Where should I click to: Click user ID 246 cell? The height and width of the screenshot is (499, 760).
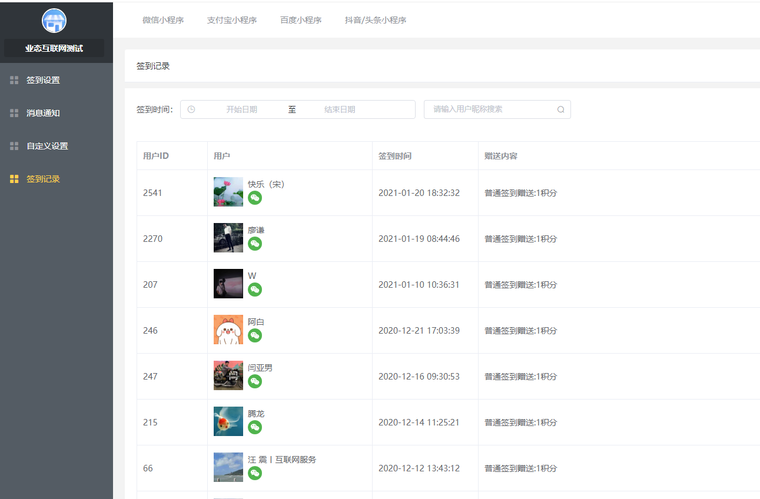[x=150, y=330]
